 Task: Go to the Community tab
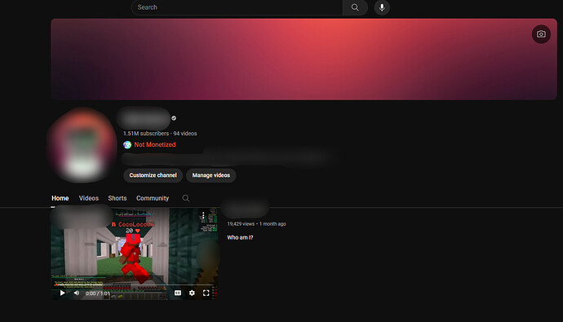pos(153,198)
